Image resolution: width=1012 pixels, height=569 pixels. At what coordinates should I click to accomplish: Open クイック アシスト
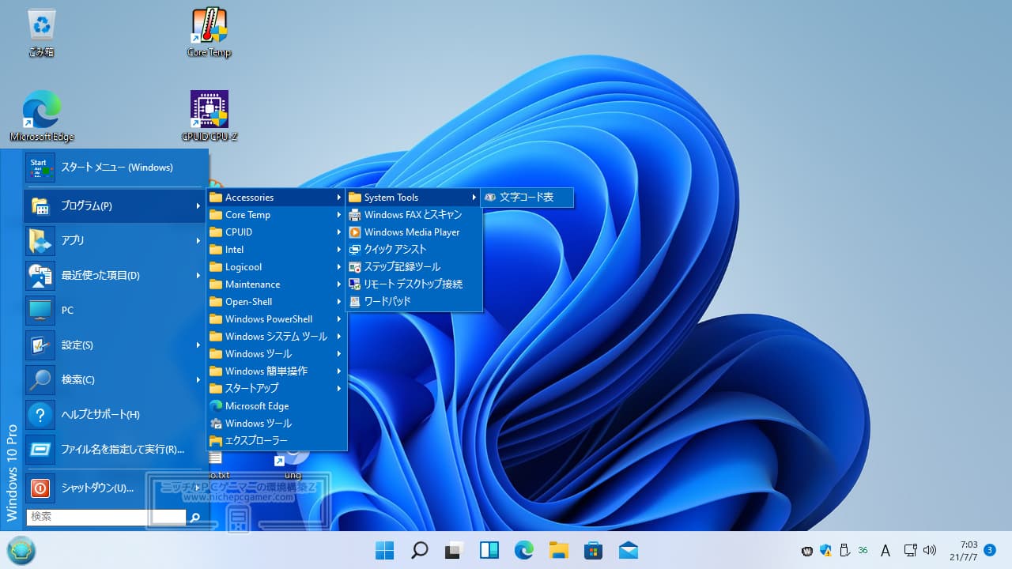tap(413, 249)
